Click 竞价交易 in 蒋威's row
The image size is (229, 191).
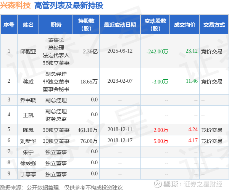click(x=211, y=82)
